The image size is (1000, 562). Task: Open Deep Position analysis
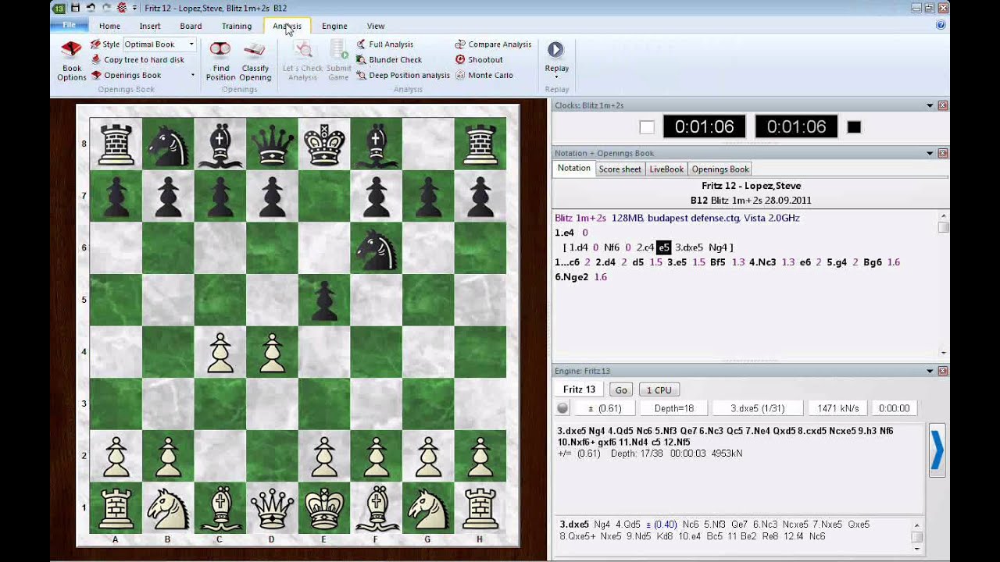[x=402, y=75]
